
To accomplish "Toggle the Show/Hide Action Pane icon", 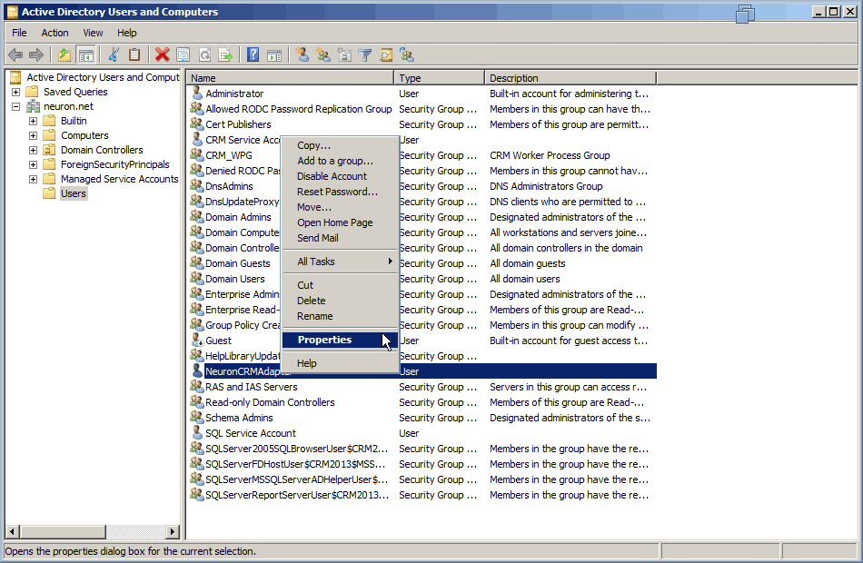I will [x=274, y=55].
